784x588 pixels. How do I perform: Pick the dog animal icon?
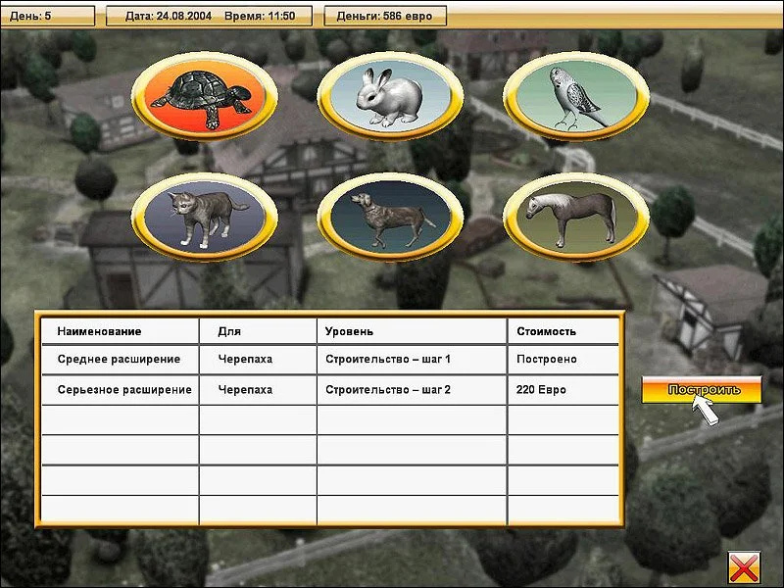pyautogui.click(x=390, y=214)
